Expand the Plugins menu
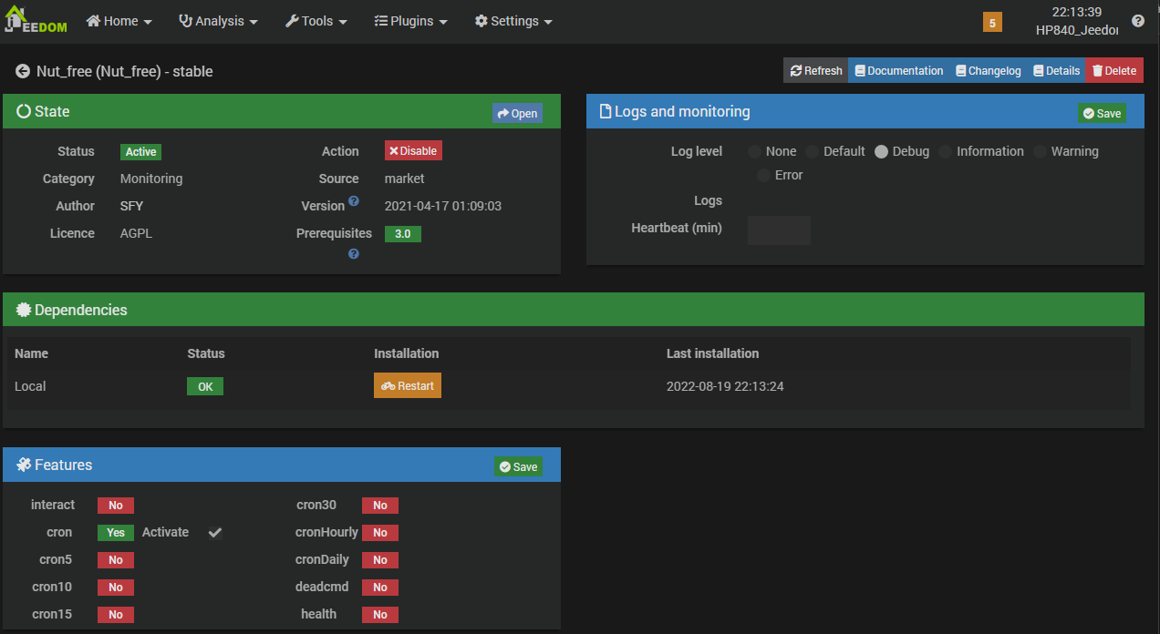Image resolution: width=1160 pixels, height=634 pixels. [411, 21]
